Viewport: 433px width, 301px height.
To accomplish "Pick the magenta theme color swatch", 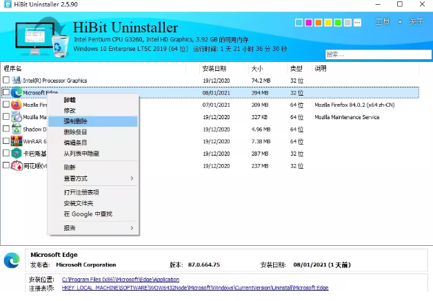I will click(x=309, y=23).
